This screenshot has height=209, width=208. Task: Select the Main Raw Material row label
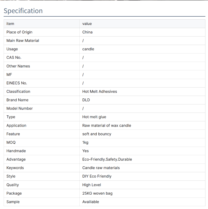click(x=23, y=40)
